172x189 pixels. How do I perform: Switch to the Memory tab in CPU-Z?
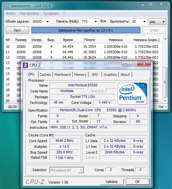[x=80, y=75]
